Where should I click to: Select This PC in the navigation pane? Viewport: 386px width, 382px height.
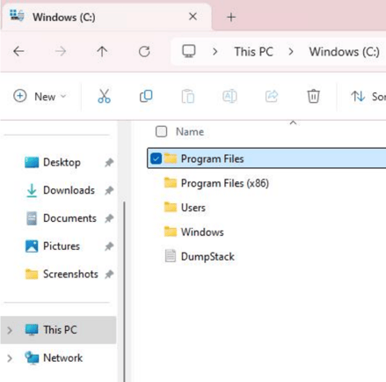click(x=59, y=330)
